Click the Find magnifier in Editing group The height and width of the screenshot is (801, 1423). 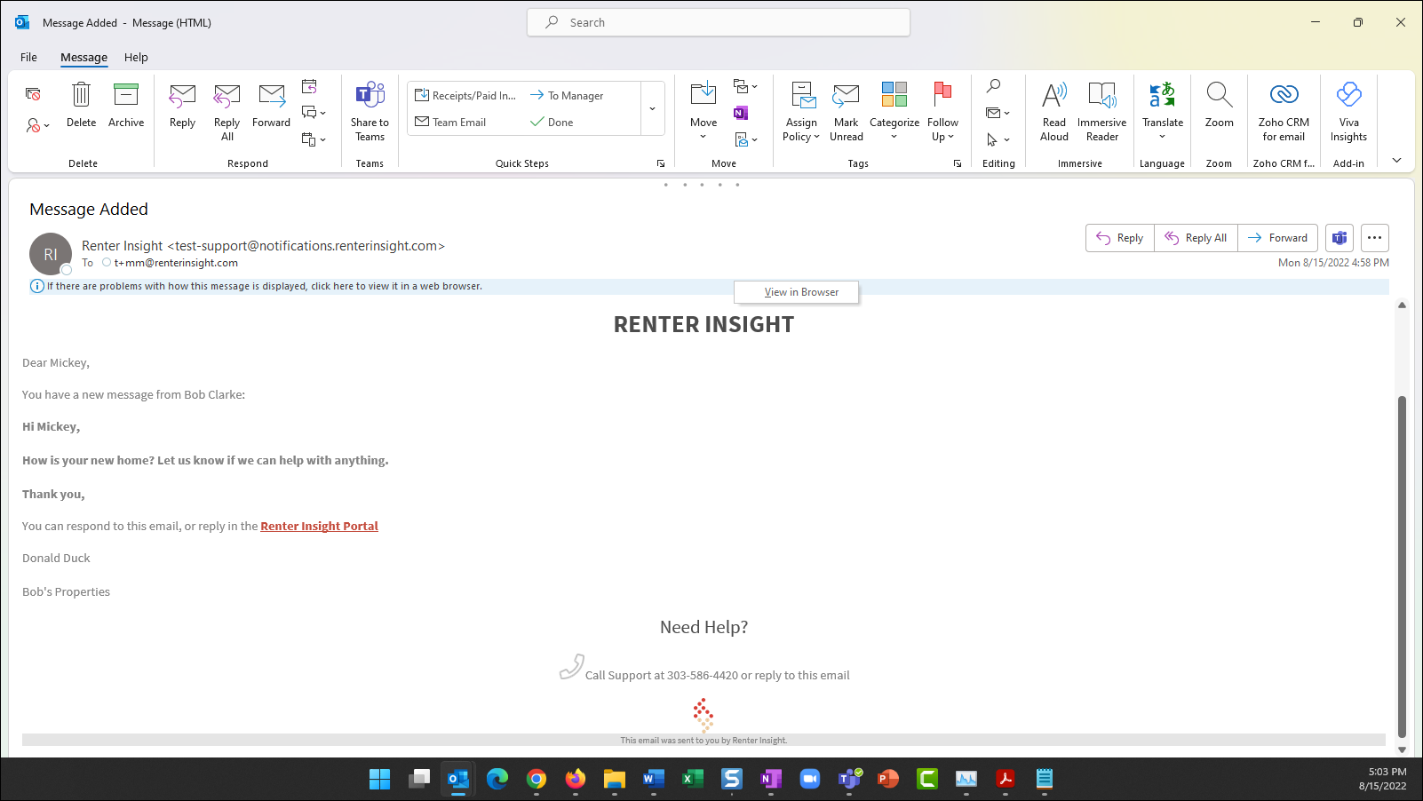[994, 86]
